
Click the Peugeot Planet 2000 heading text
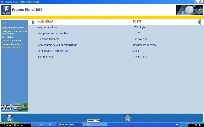click(x=27, y=10)
